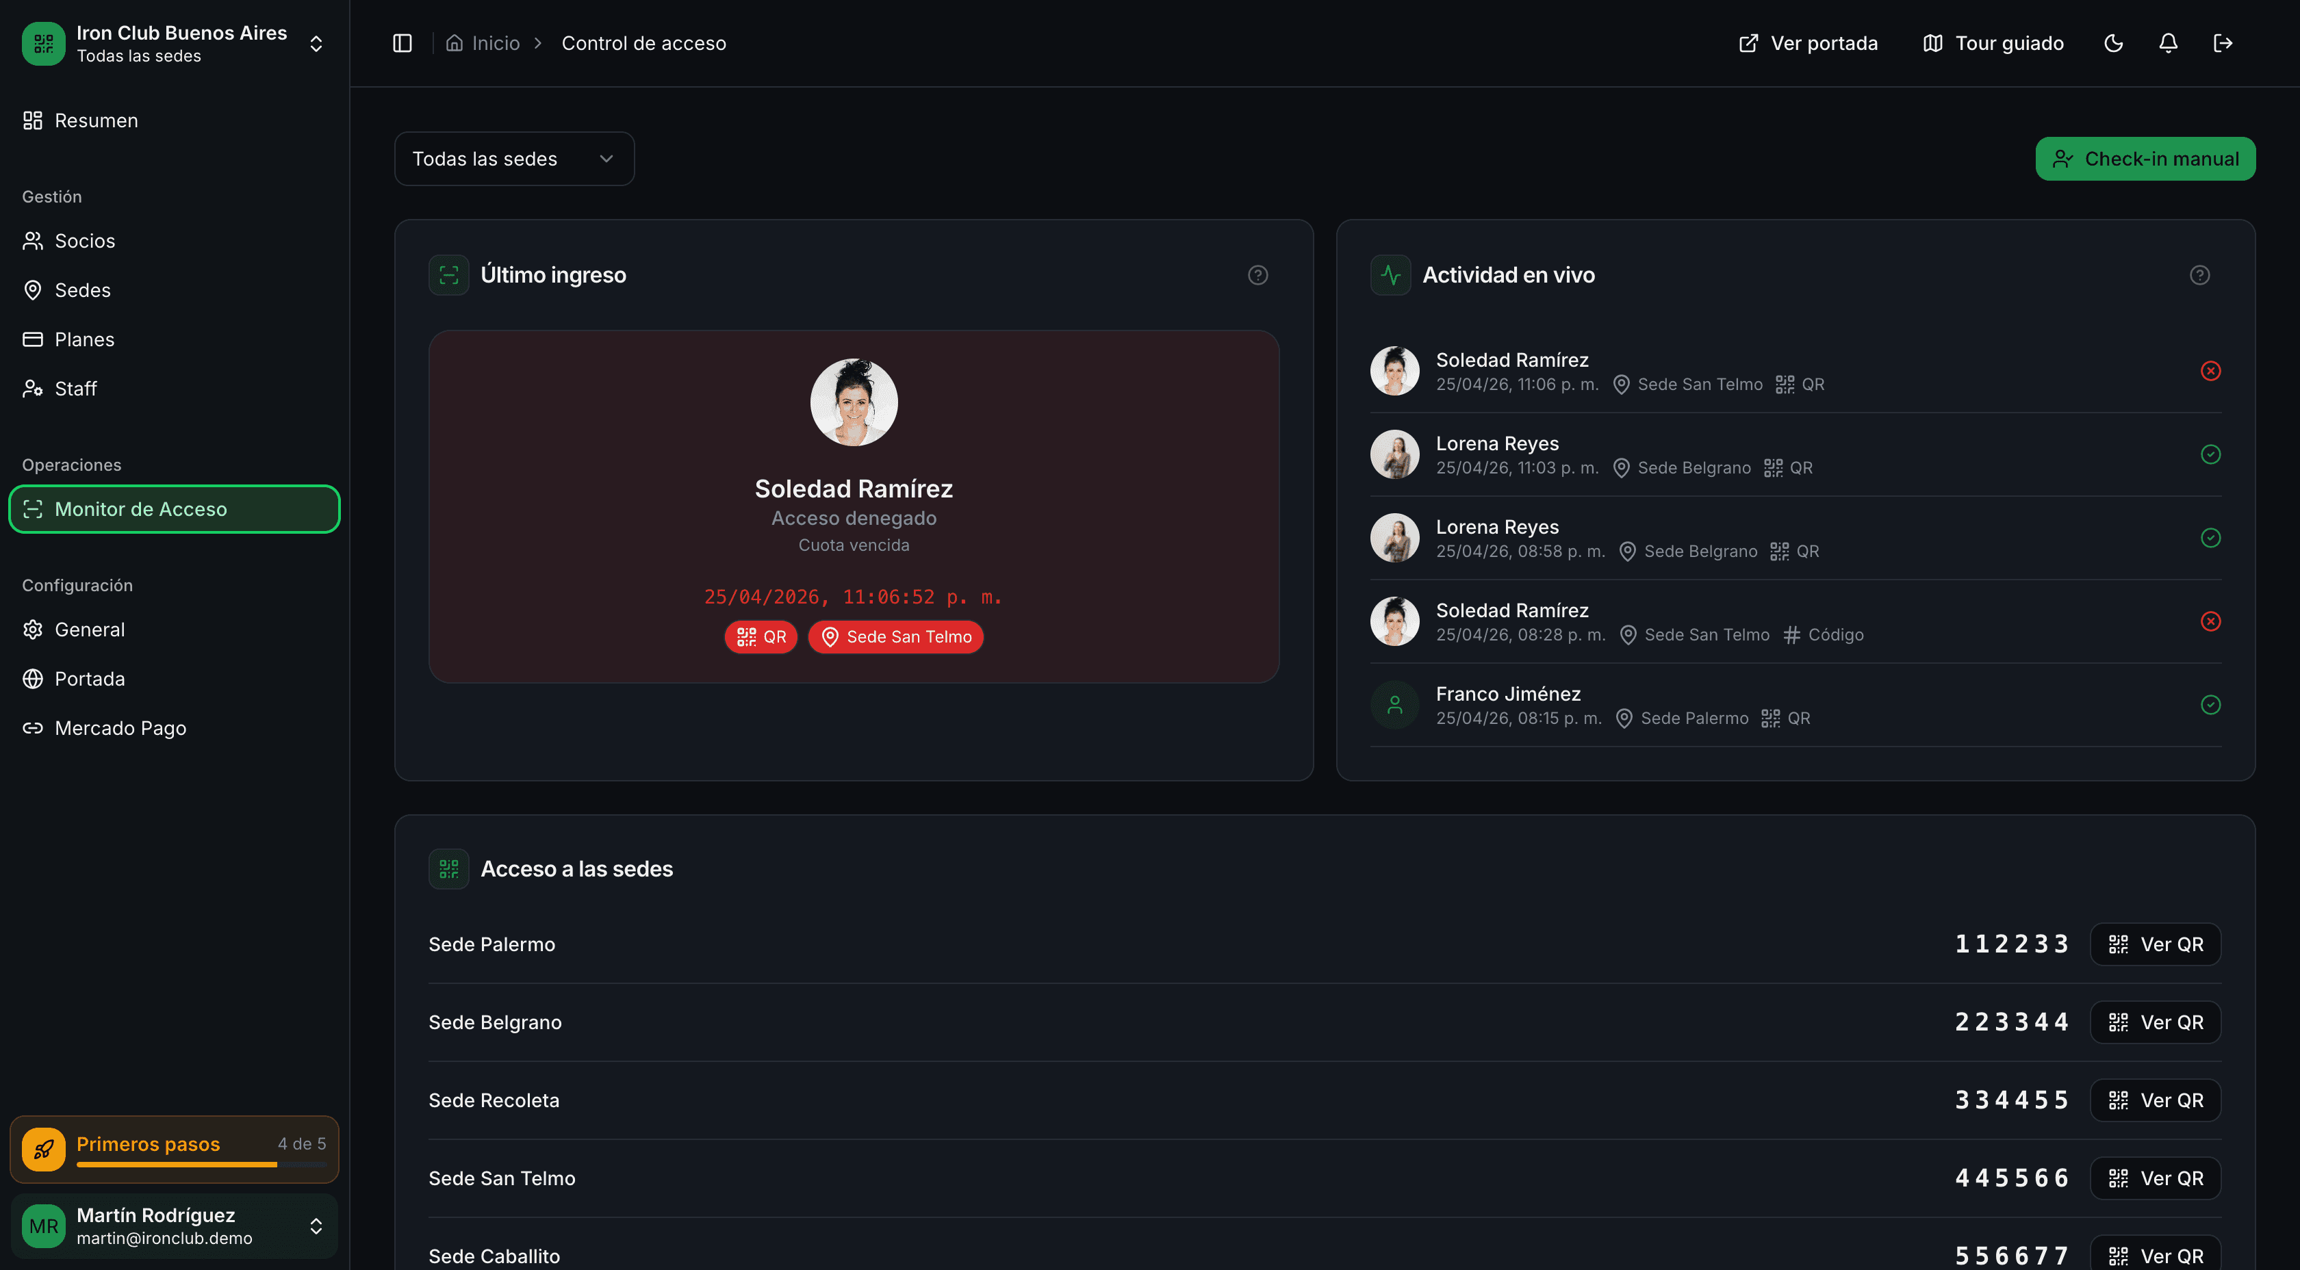Go to Mercado Pago settings

[120, 728]
